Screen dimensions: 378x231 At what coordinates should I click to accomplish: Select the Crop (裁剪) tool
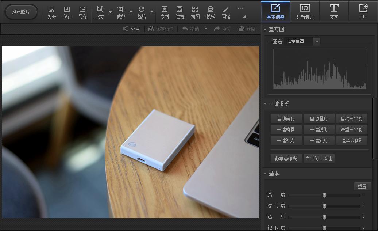click(x=121, y=12)
